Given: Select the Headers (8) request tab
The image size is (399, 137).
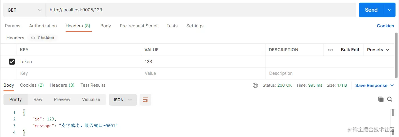Looking at the screenshot, I should point(78,26).
